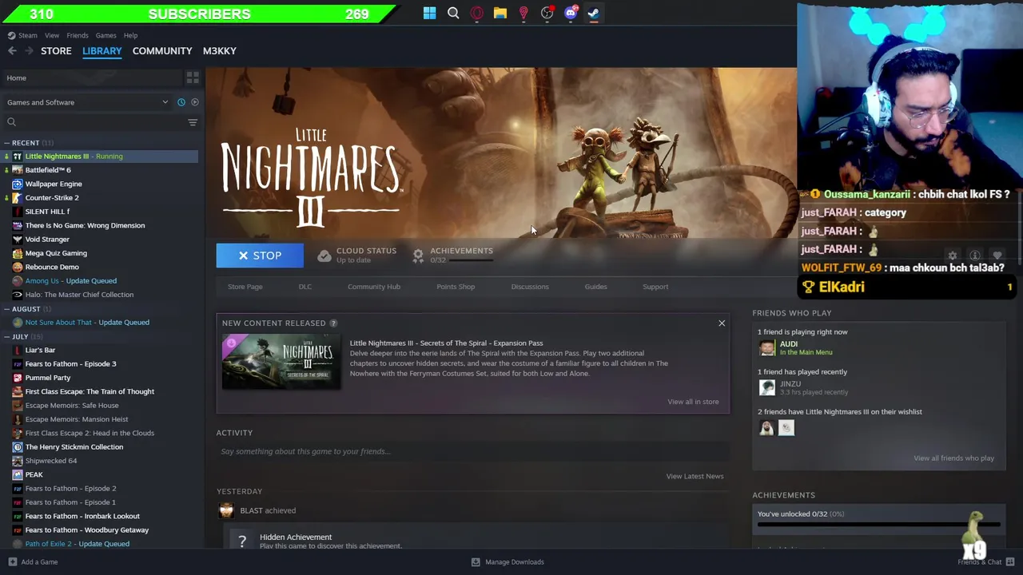Close the New Content Released panel
Screen dimensions: 1023x575
722,323
